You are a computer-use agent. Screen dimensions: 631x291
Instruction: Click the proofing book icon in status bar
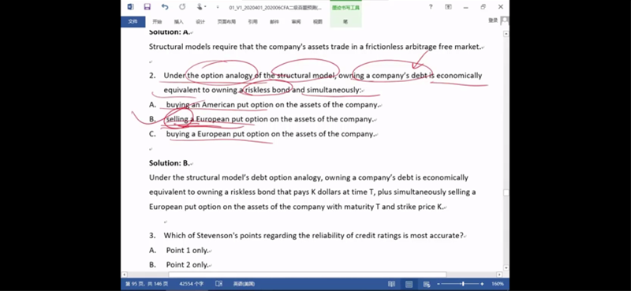click(219, 284)
